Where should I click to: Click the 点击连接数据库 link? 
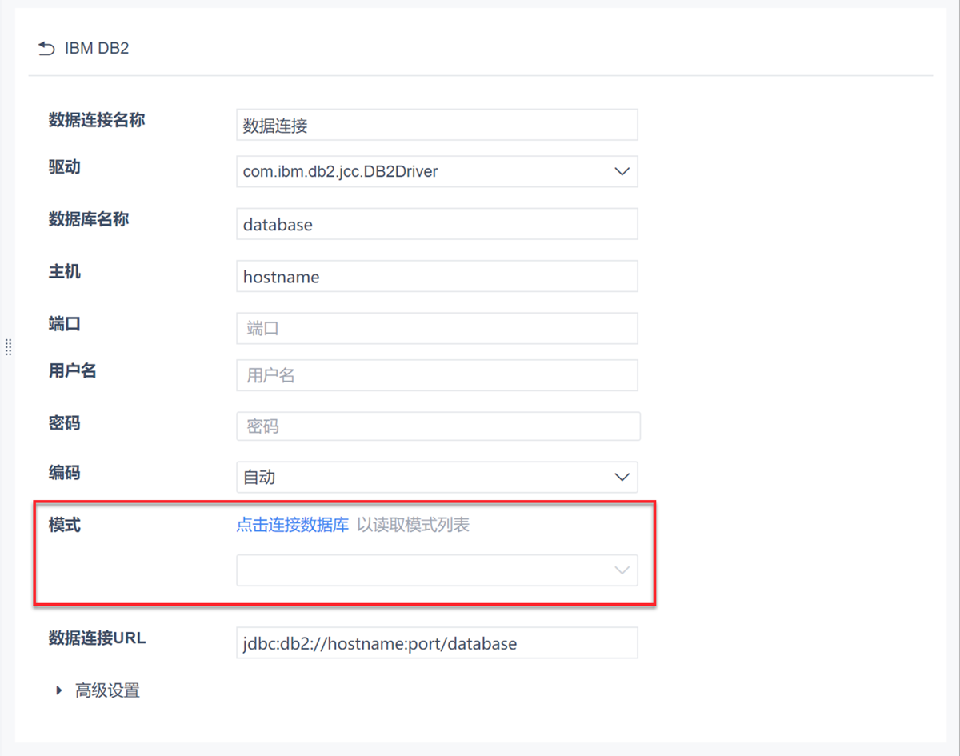[293, 525]
